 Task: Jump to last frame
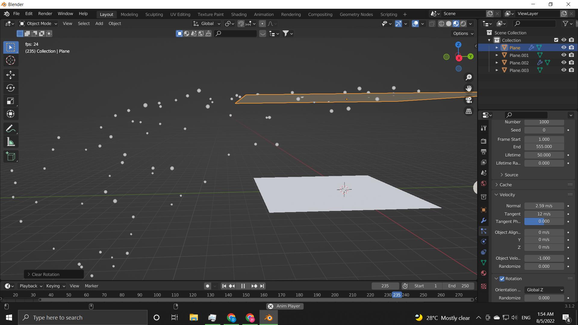click(262, 286)
